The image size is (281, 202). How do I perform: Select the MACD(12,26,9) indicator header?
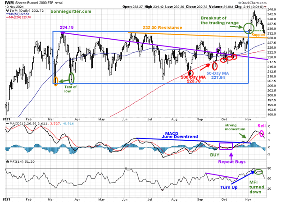tap(23, 123)
